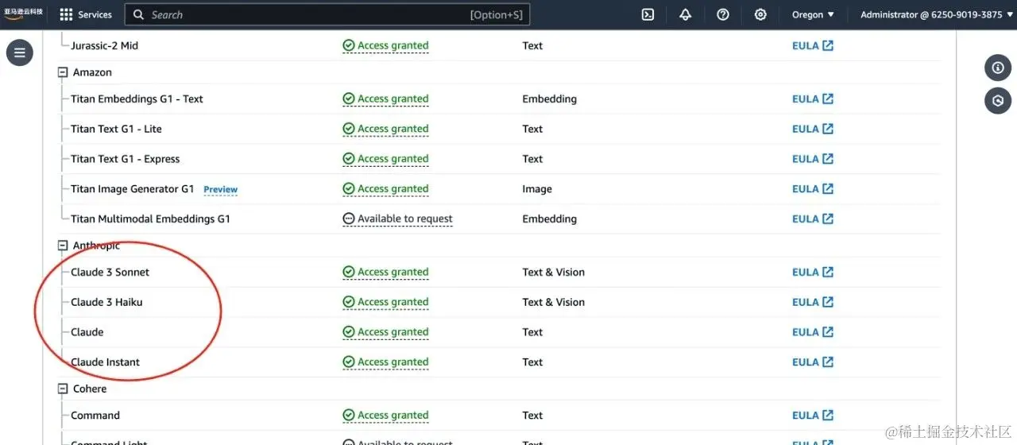1017x445 pixels.
Task: Click 'Text' modality for Jurassic-2 Mid
Action: click(532, 45)
